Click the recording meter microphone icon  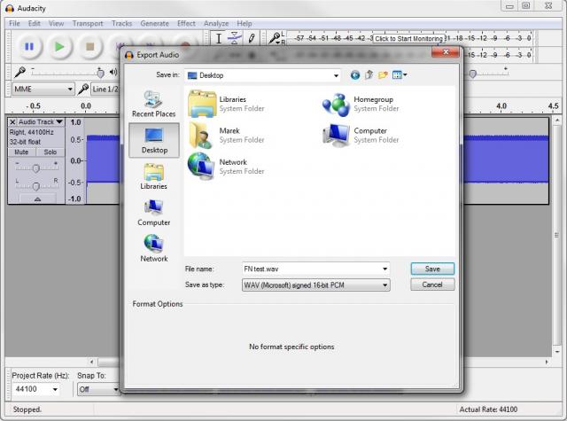coord(275,38)
